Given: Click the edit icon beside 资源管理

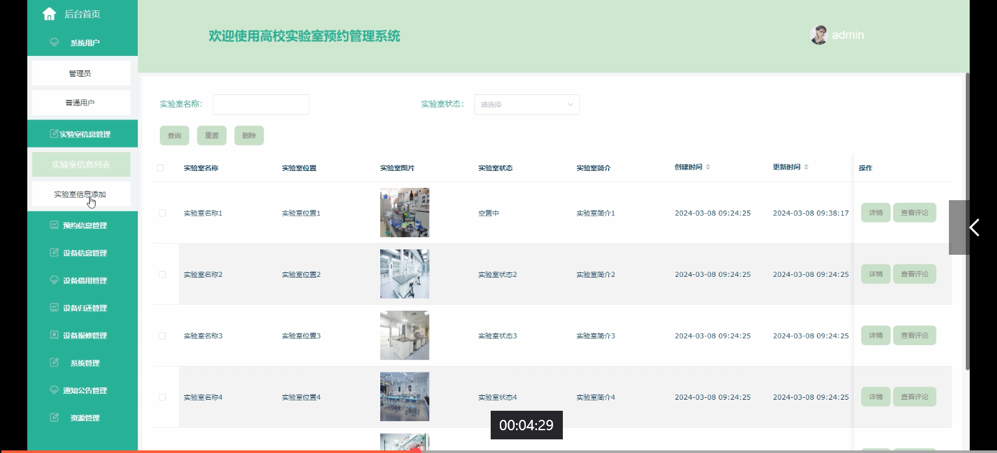Looking at the screenshot, I should pos(55,417).
